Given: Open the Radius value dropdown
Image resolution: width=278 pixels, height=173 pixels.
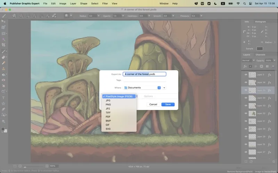Looking at the screenshot, I should point(99,16).
